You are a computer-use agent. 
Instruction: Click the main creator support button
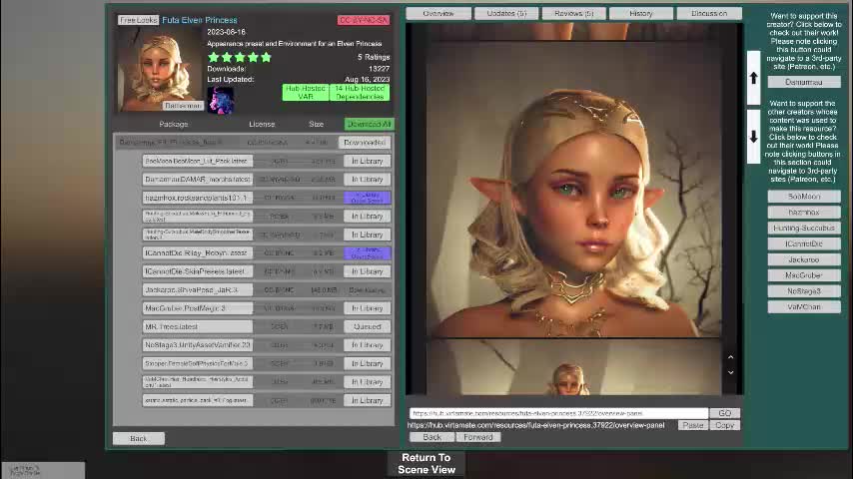804,82
